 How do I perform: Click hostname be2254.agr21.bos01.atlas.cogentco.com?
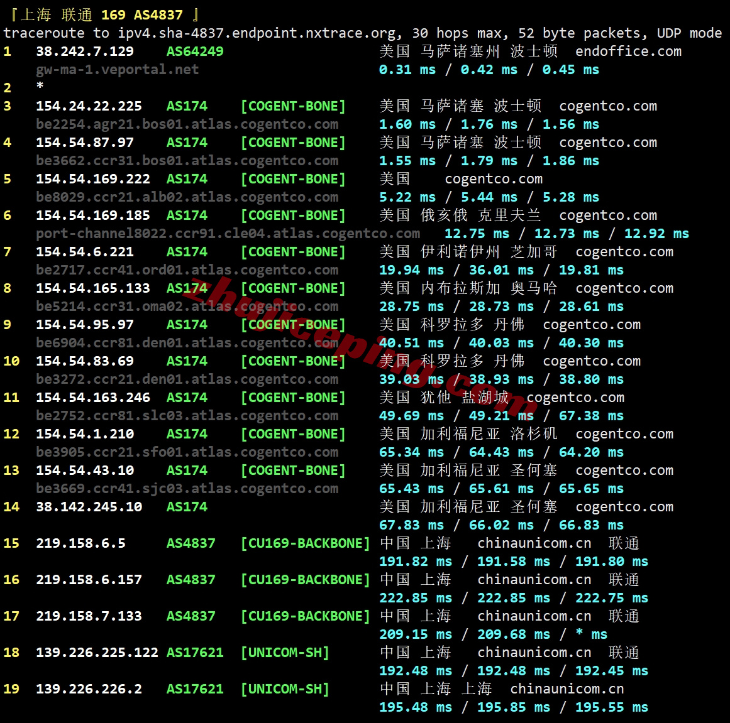[187, 124]
